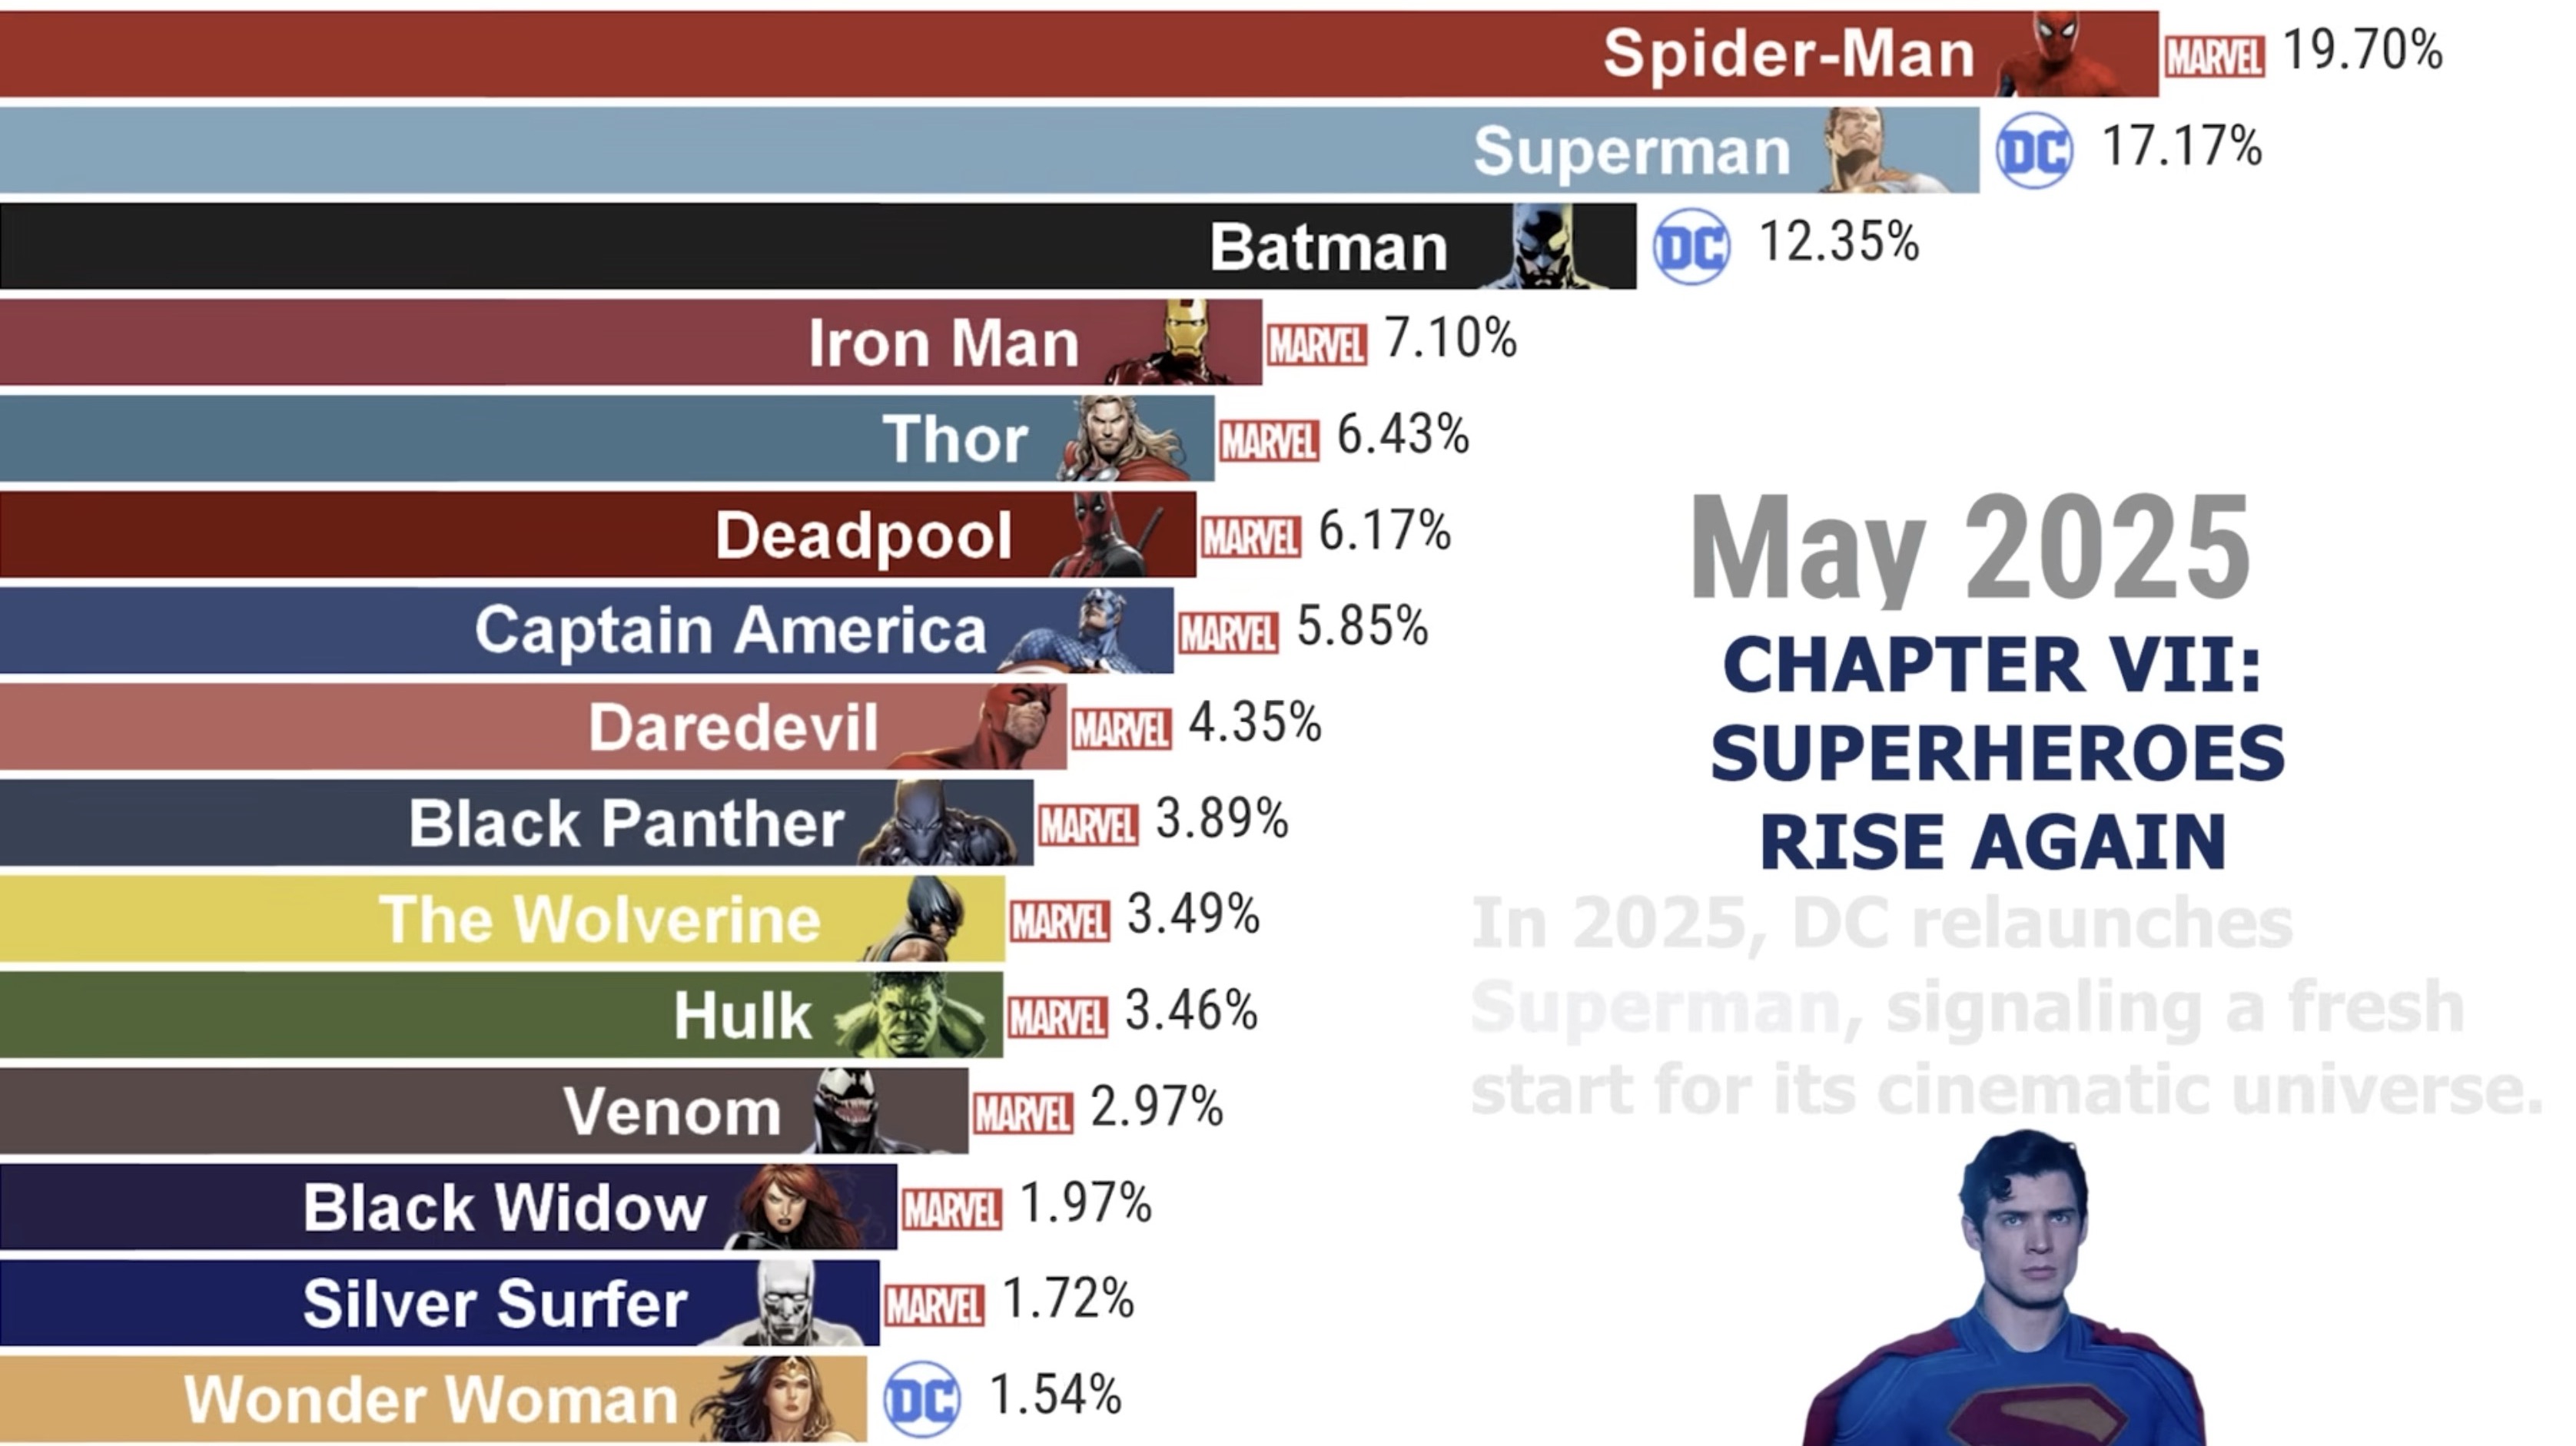Click the DC logo beside Batman's bar
The height and width of the screenshot is (1446, 2576).
[x=1691, y=246]
